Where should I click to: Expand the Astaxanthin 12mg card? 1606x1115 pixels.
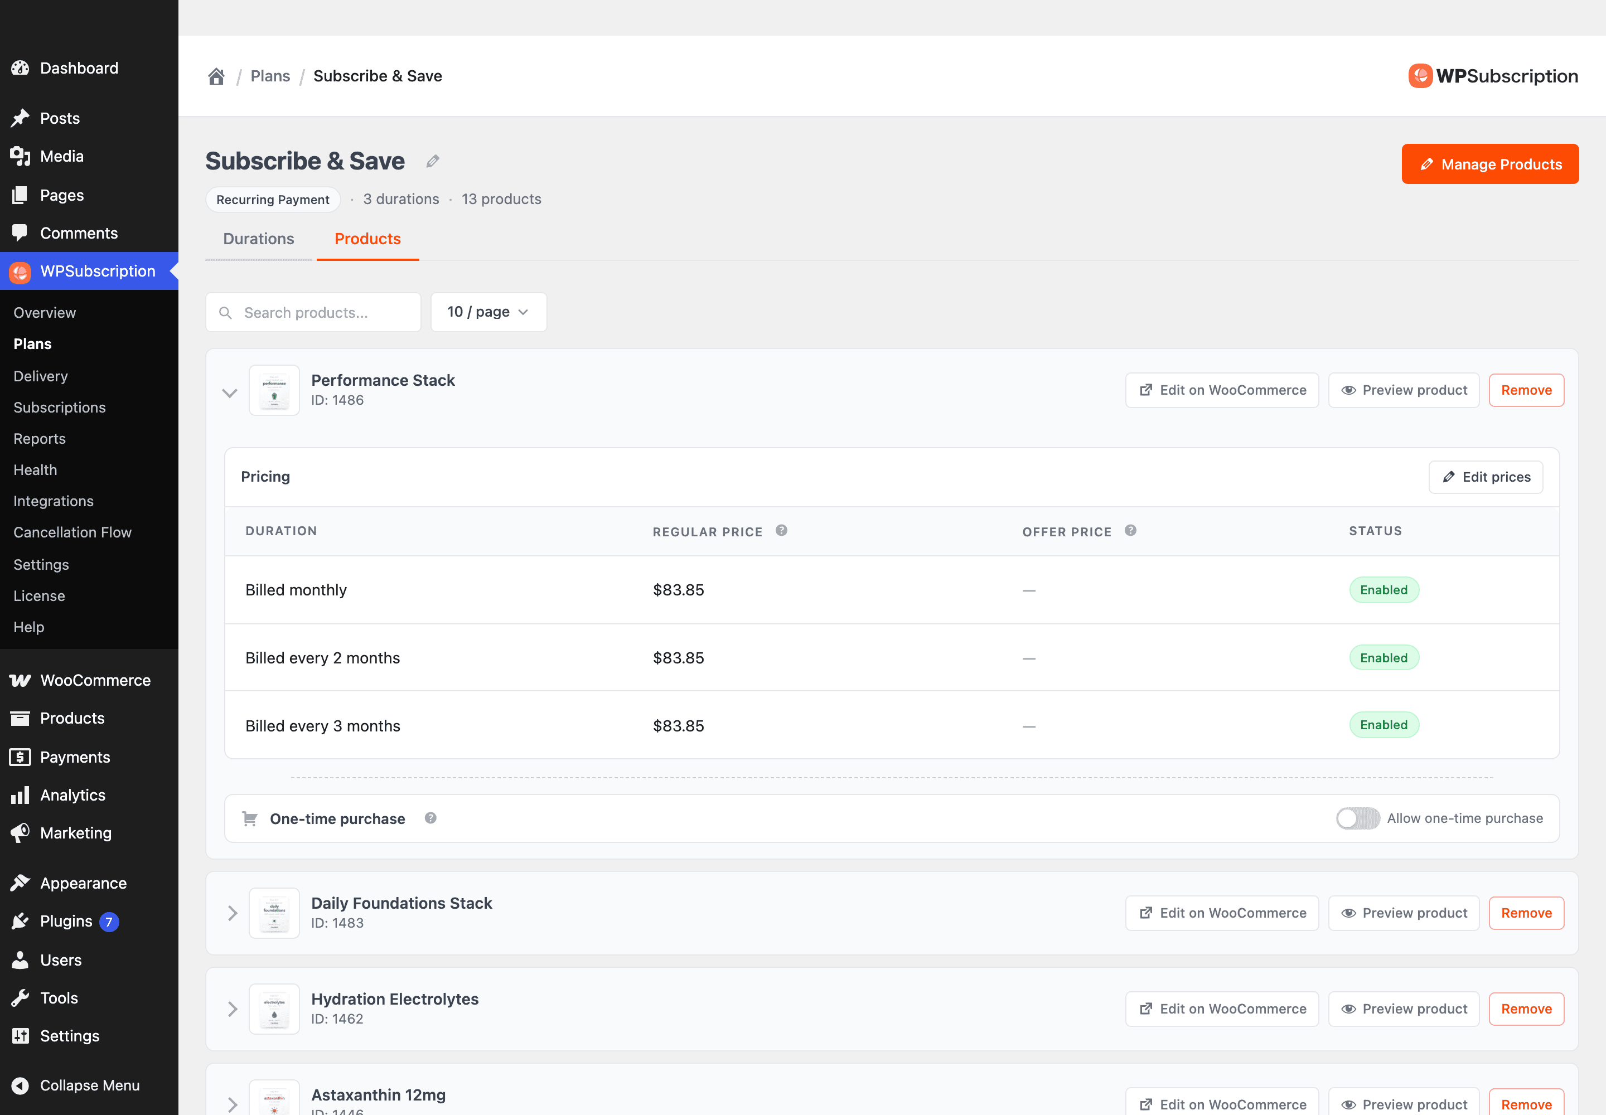click(x=232, y=1104)
